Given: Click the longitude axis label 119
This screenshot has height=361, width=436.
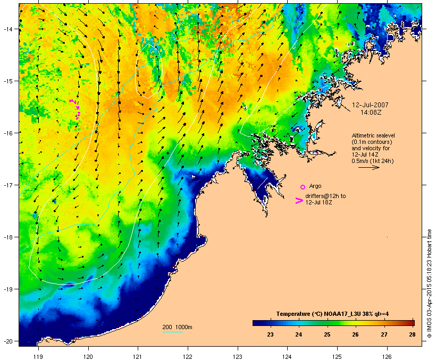Looking at the screenshot, I should 38,357.
